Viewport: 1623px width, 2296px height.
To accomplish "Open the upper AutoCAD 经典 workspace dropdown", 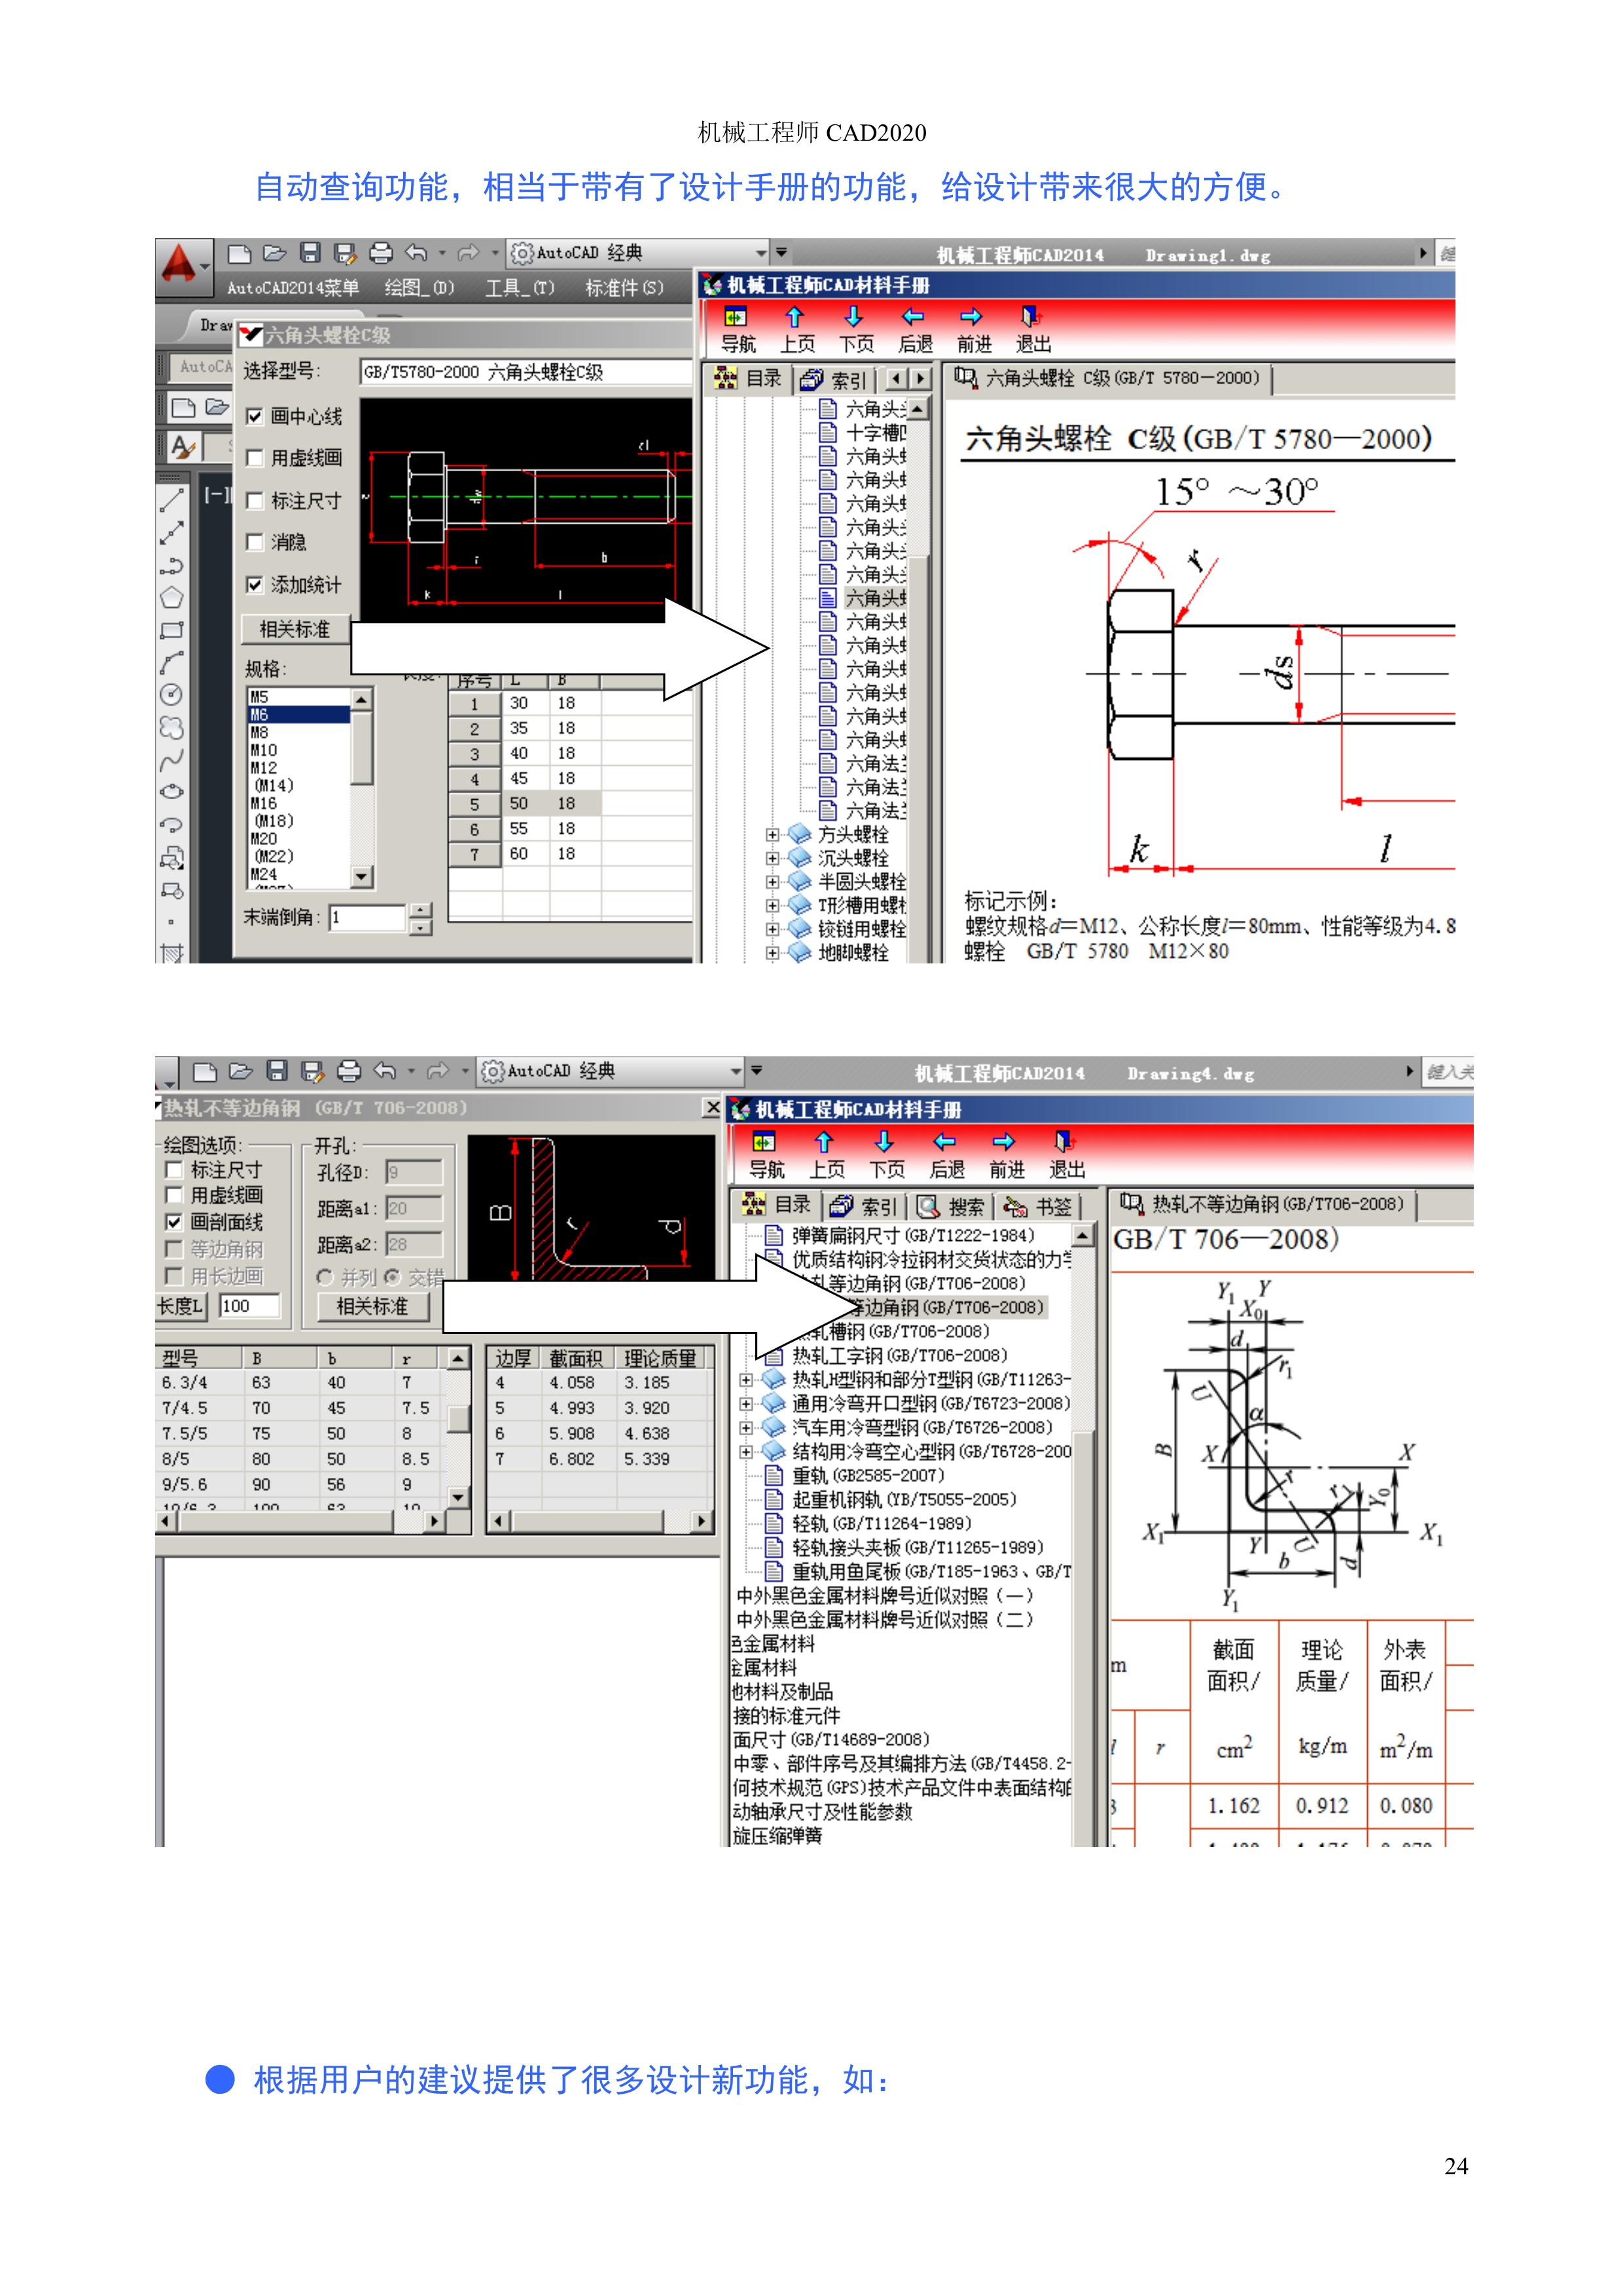I will pos(760,253).
